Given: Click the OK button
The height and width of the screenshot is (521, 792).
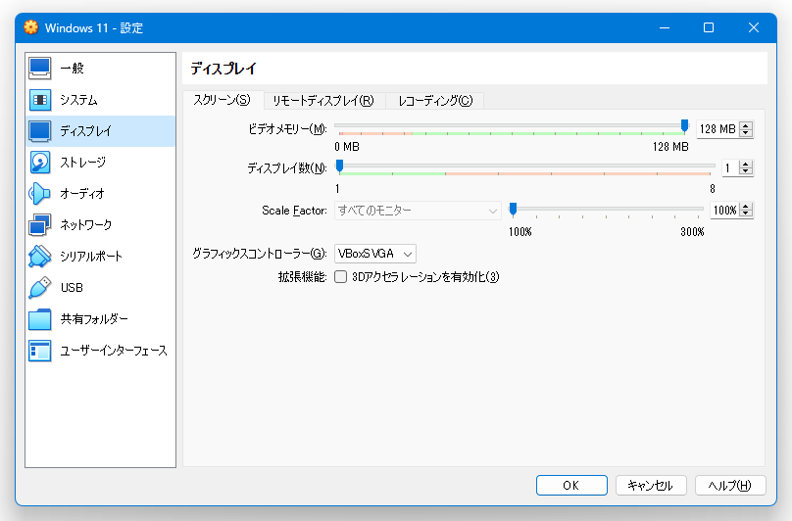Looking at the screenshot, I should click(571, 485).
